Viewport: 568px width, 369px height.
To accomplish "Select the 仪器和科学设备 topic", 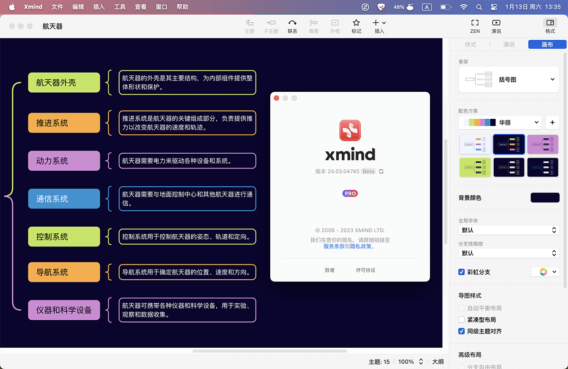I will point(64,310).
